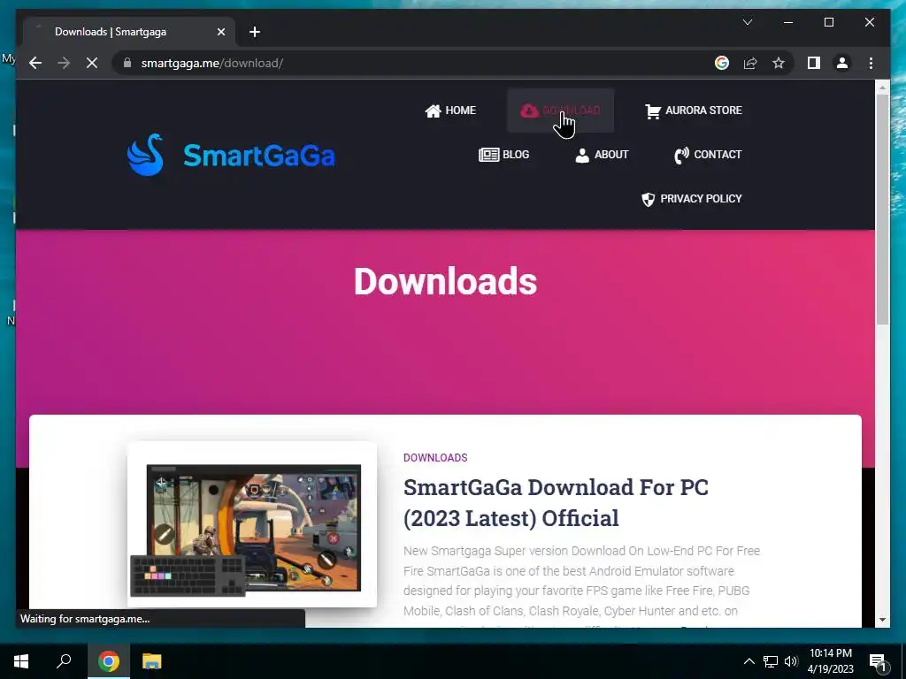The height and width of the screenshot is (679, 906).
Task: Open ABOUT page from navigation
Action: (x=602, y=154)
